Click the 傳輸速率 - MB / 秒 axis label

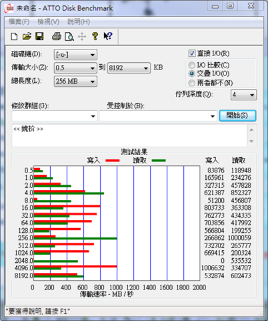pyautogui.click(x=107, y=294)
